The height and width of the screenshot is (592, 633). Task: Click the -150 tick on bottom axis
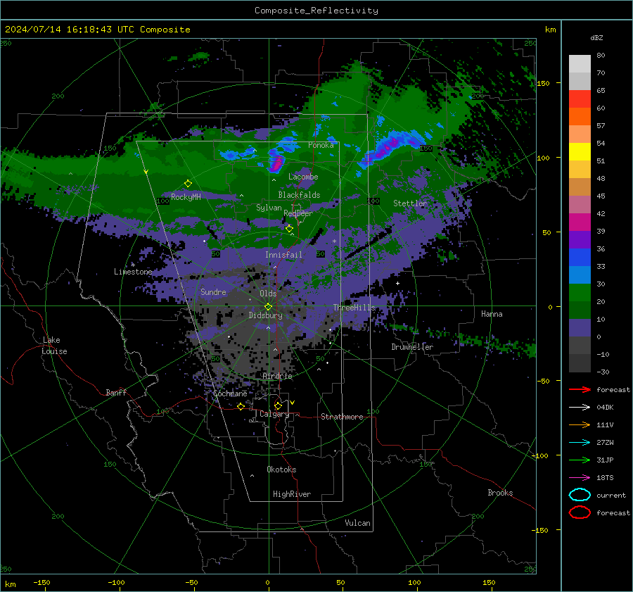click(x=41, y=582)
